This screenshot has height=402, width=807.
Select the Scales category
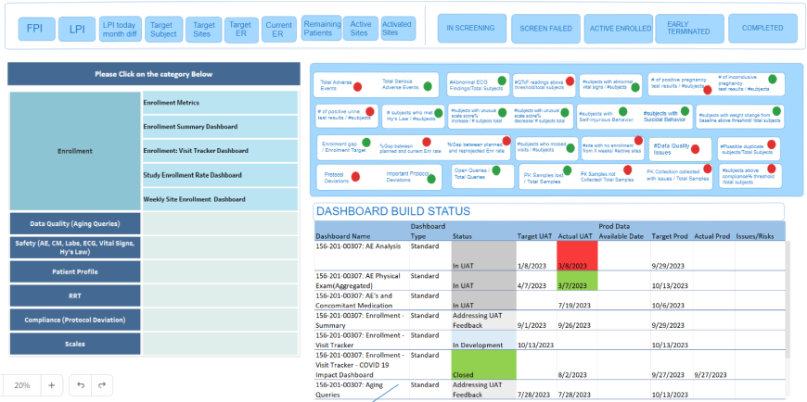75,344
